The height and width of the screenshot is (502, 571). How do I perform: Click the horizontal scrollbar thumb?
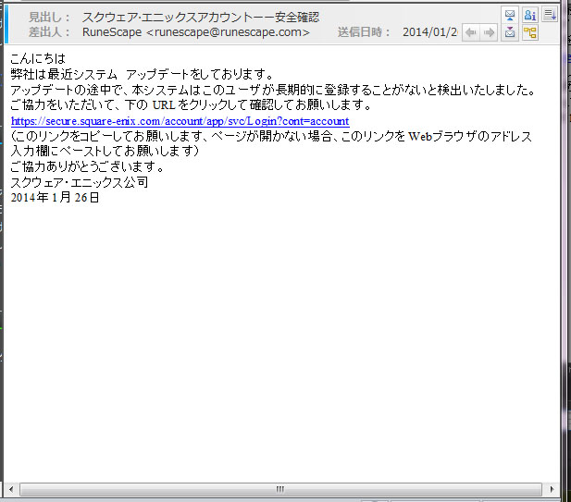click(280, 489)
